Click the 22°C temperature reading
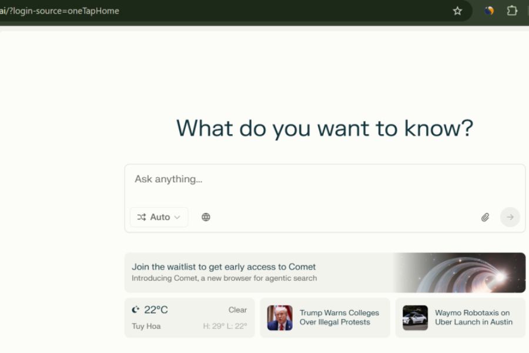529x353 pixels. point(156,310)
